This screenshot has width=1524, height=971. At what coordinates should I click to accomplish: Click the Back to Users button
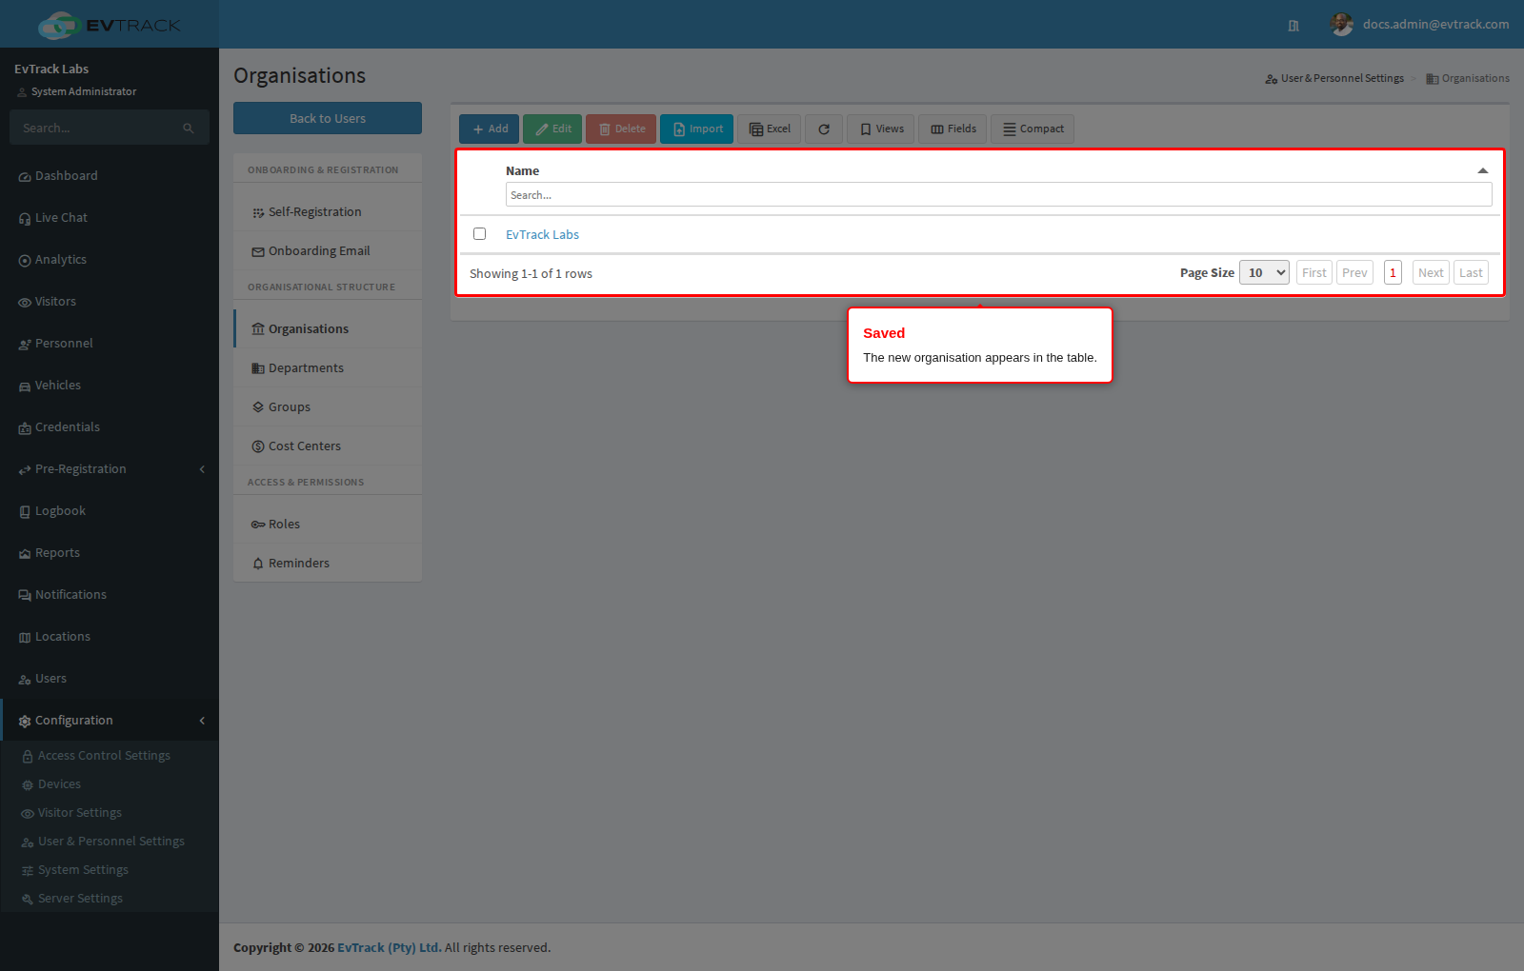tap(328, 119)
